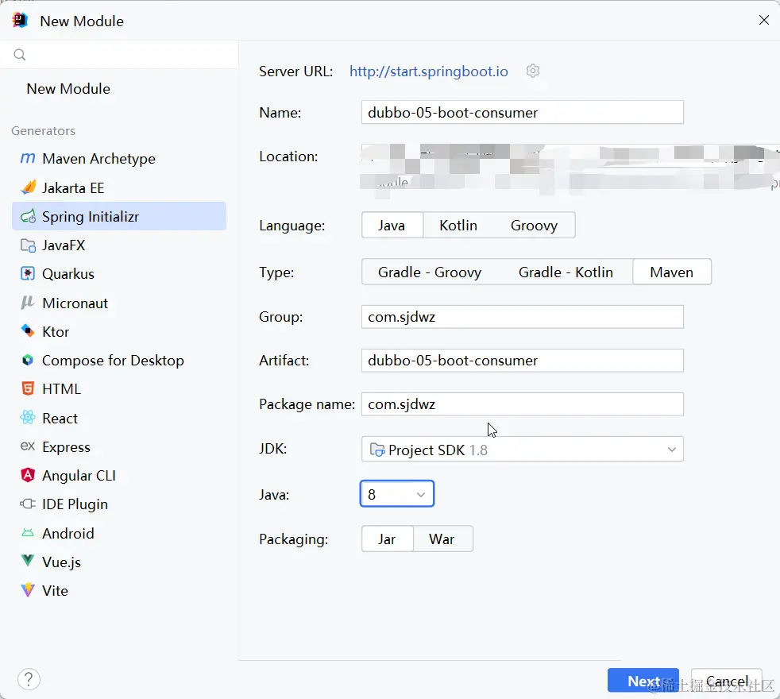The width and height of the screenshot is (780, 699).
Task: Select Spring Initializr generator label
Action: (x=91, y=216)
